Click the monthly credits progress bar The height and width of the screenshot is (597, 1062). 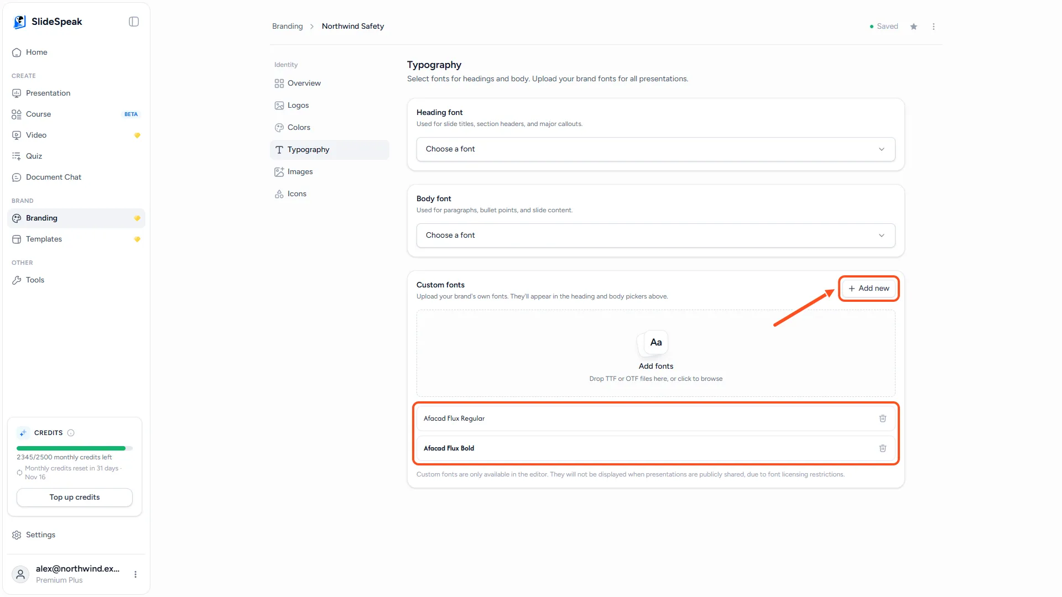coord(75,448)
